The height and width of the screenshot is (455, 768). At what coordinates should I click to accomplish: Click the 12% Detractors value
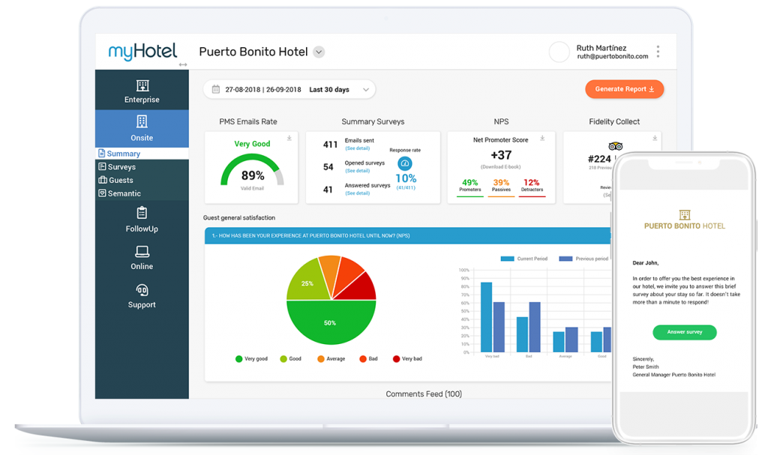[x=532, y=183]
